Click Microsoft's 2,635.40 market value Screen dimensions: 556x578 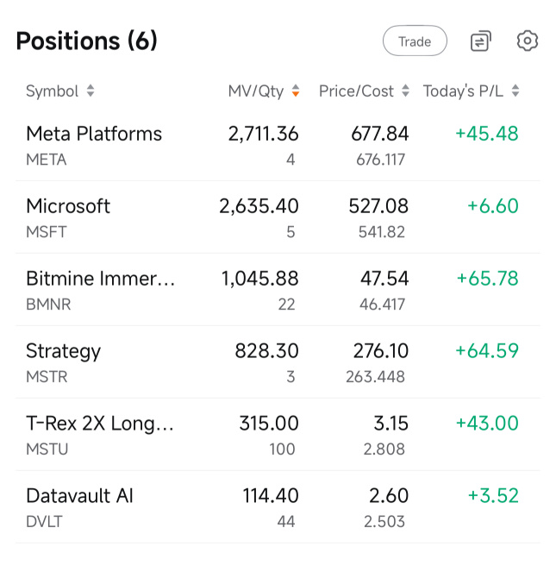click(259, 206)
